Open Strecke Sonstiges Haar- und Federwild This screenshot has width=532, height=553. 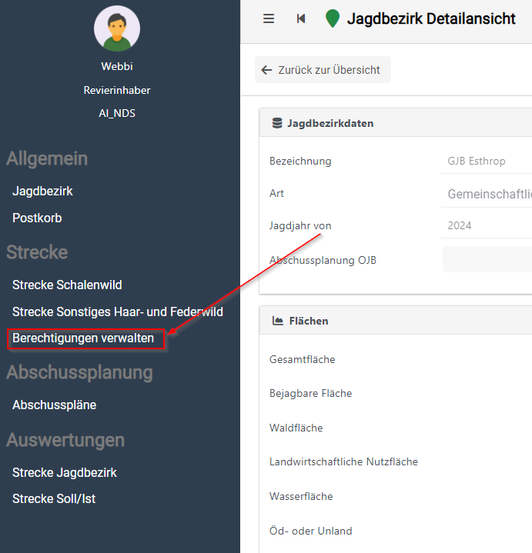coord(117,311)
